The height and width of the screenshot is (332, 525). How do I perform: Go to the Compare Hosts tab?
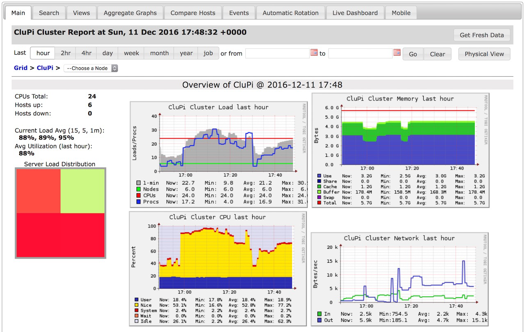193,13
